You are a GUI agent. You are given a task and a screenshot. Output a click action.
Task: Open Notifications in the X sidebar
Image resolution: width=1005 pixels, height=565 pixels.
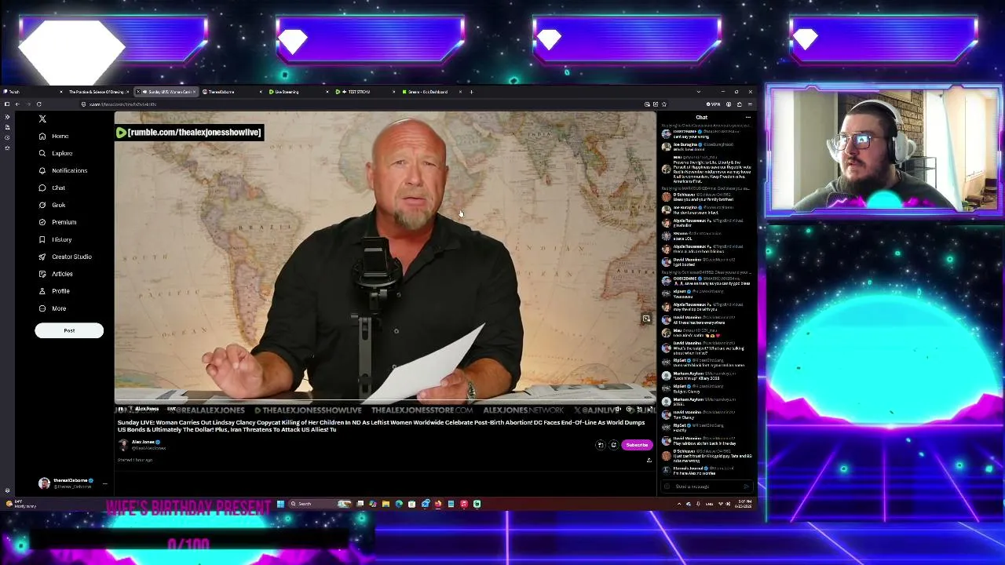pyautogui.click(x=63, y=170)
